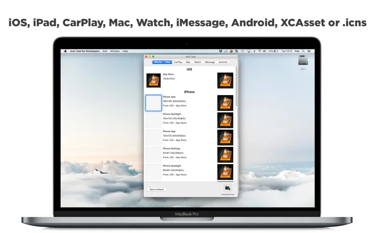Click the "87x87 (29x29@3x)" text
This screenshot has width=374, height=233.
[173, 153]
